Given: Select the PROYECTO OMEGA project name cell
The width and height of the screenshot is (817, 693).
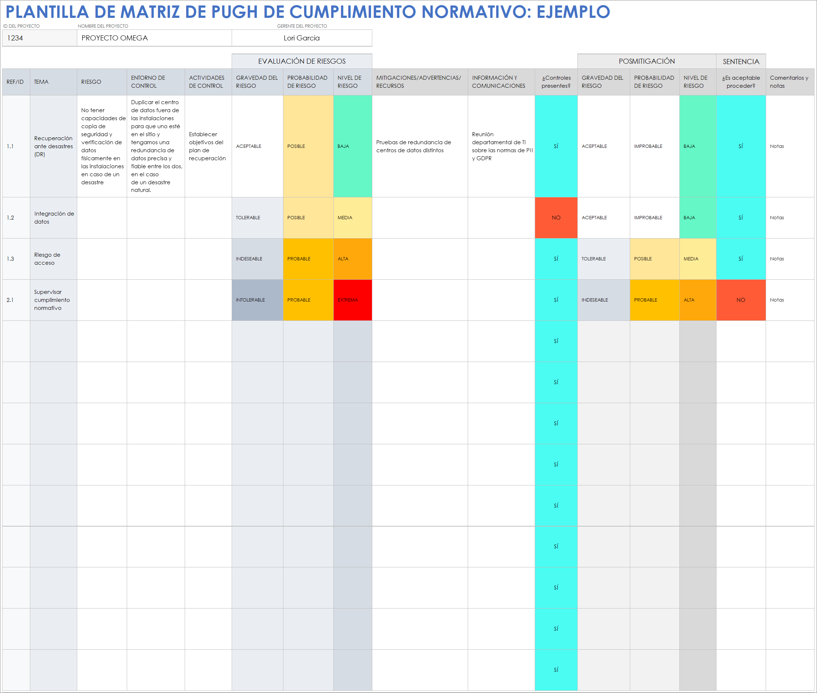Looking at the screenshot, I should click(154, 38).
